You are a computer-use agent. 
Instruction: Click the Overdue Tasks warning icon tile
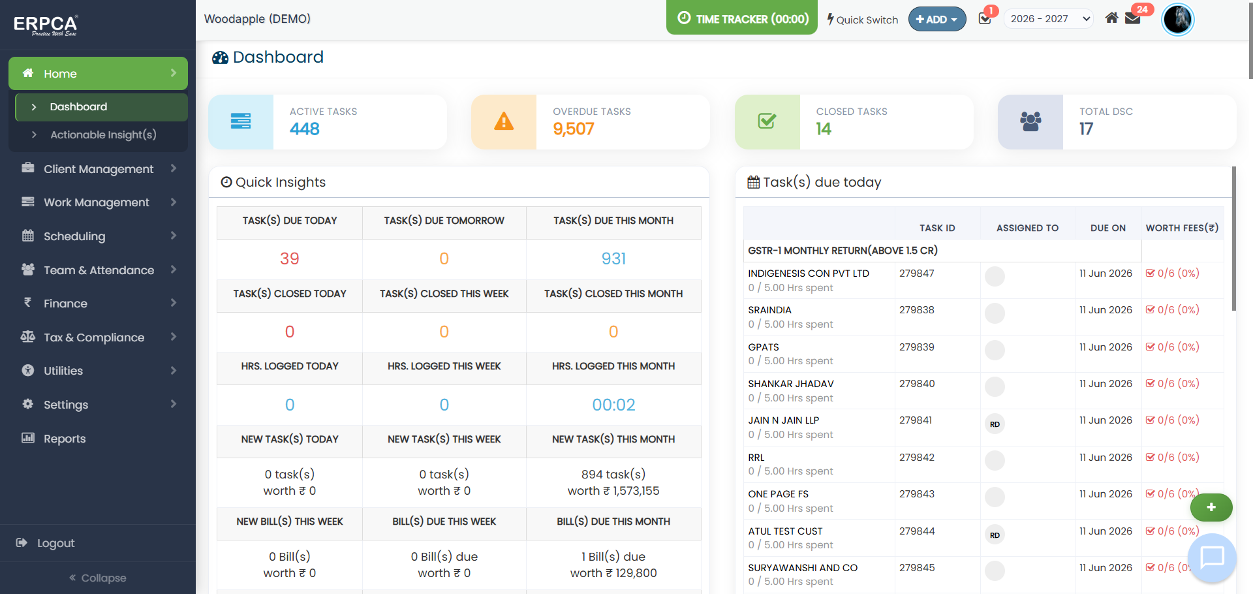[504, 121]
